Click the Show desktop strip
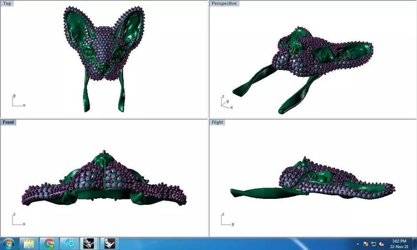The height and width of the screenshot is (250, 417). pyautogui.click(x=415, y=244)
